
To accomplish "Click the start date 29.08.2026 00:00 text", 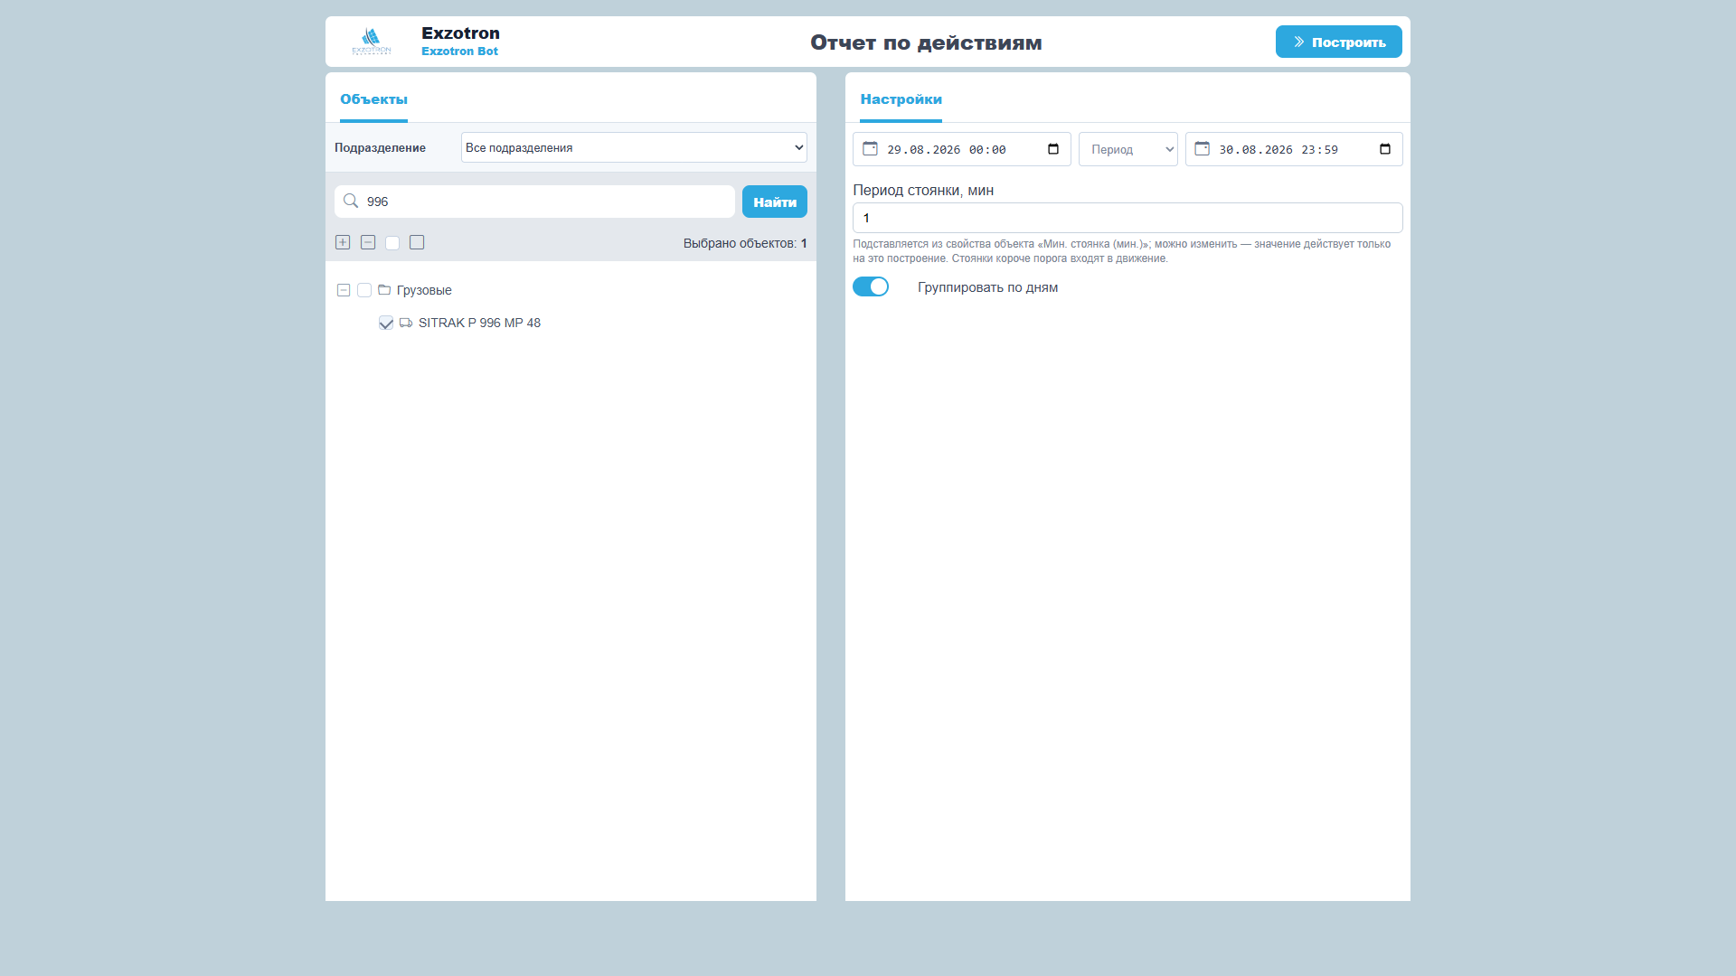I will (x=946, y=150).
